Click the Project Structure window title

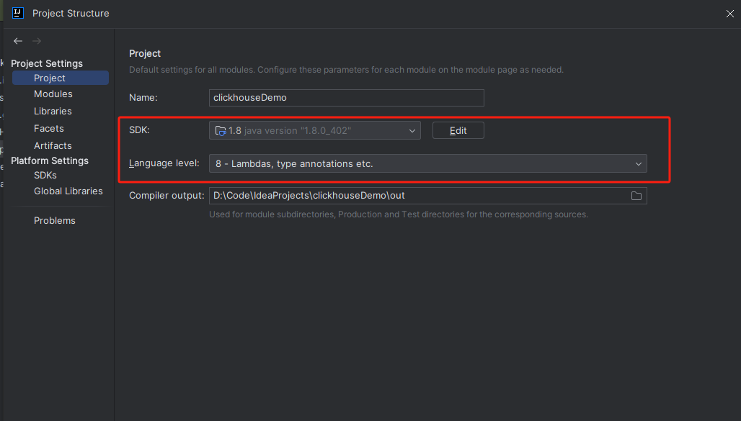coord(71,13)
